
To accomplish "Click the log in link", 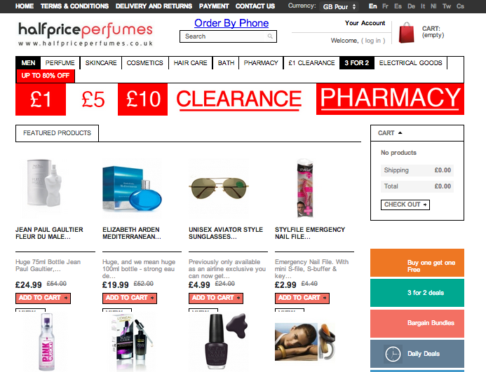I will click(x=373, y=41).
